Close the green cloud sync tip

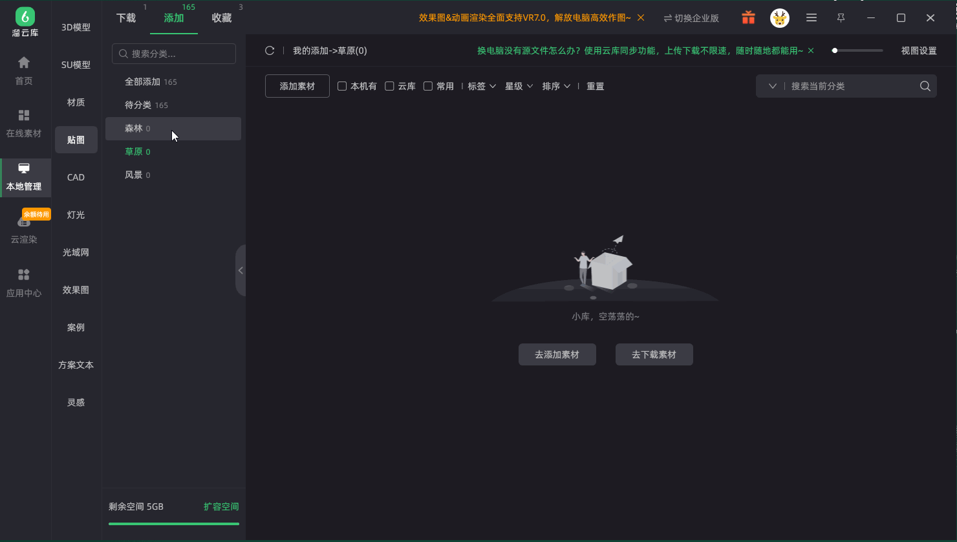(811, 50)
